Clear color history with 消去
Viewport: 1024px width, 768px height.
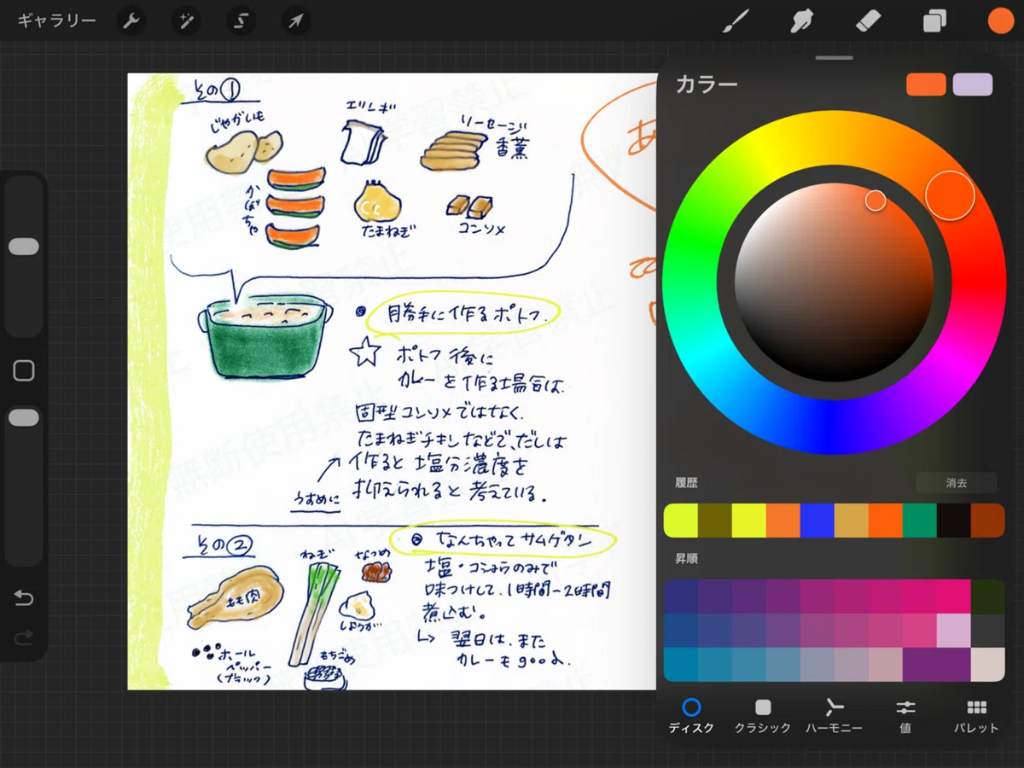(956, 483)
